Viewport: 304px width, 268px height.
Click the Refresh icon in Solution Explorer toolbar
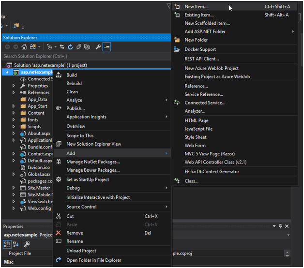pos(71,47)
